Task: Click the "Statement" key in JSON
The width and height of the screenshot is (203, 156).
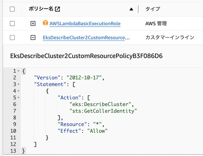Action: point(50,84)
